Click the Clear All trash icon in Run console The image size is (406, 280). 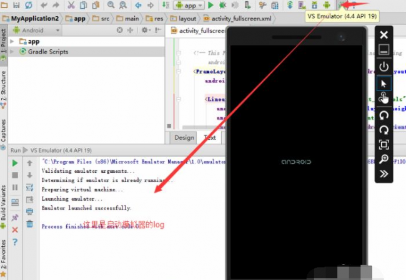pyautogui.click(x=30, y=224)
